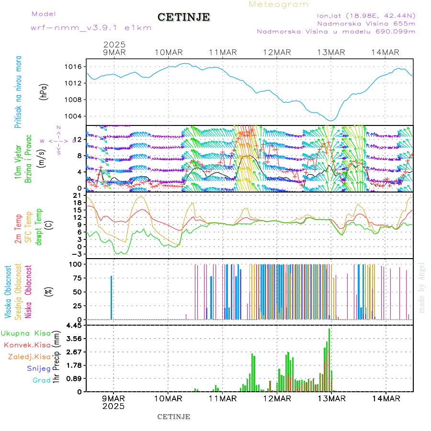Click the 25 value on cloud axis

click(x=77, y=306)
